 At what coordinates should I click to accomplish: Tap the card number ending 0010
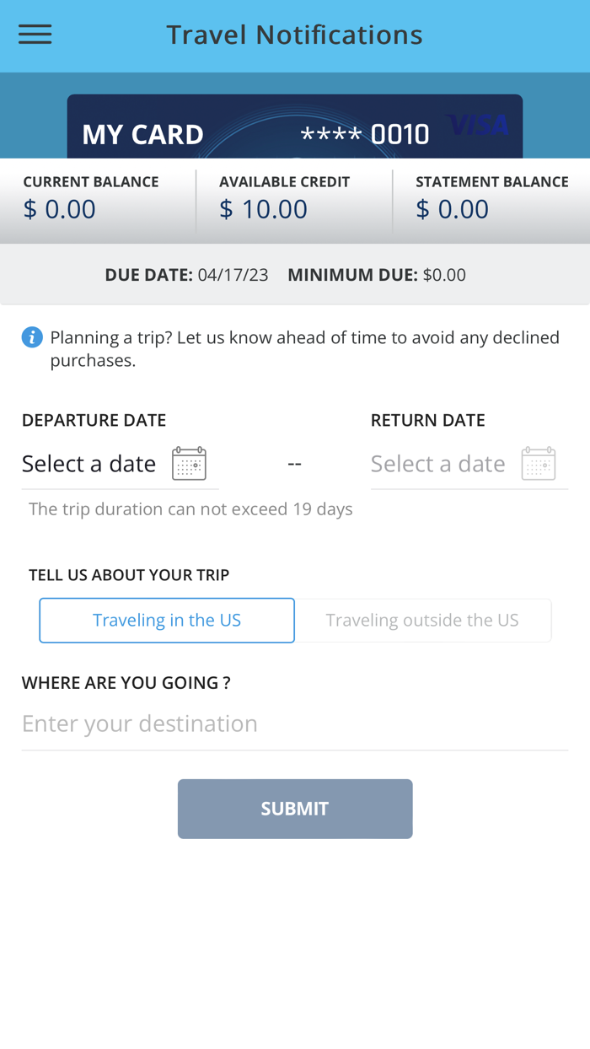[366, 134]
